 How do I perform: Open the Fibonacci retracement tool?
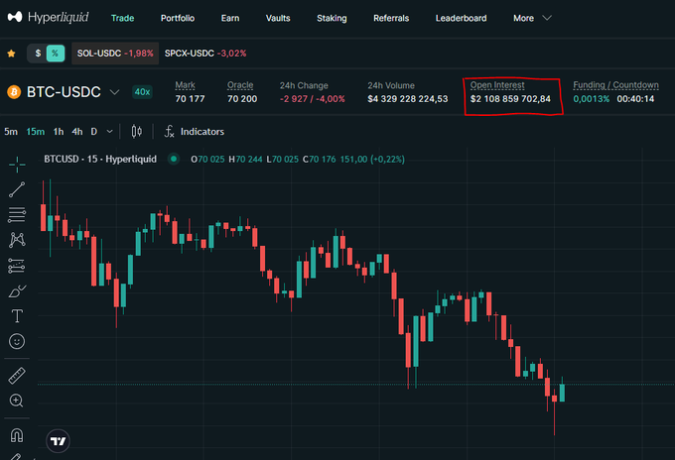tap(17, 214)
